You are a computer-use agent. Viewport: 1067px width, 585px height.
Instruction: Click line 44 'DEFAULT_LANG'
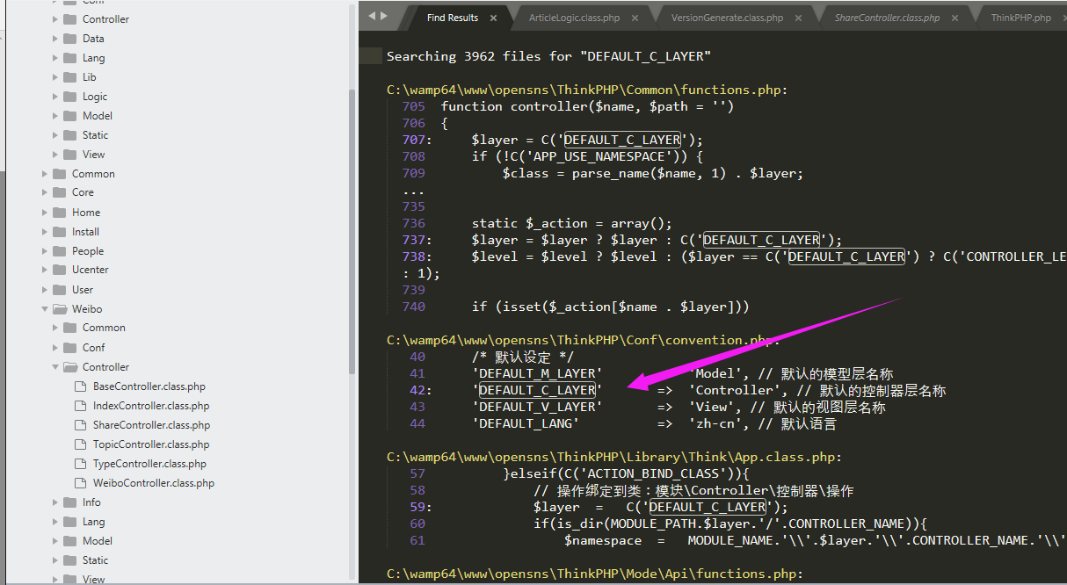pyautogui.click(x=526, y=423)
